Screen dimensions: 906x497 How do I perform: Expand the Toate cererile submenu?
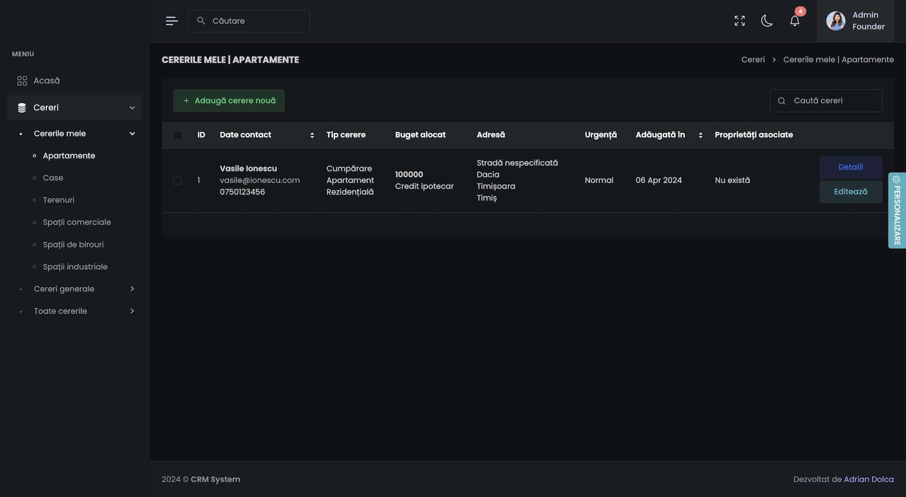click(132, 311)
